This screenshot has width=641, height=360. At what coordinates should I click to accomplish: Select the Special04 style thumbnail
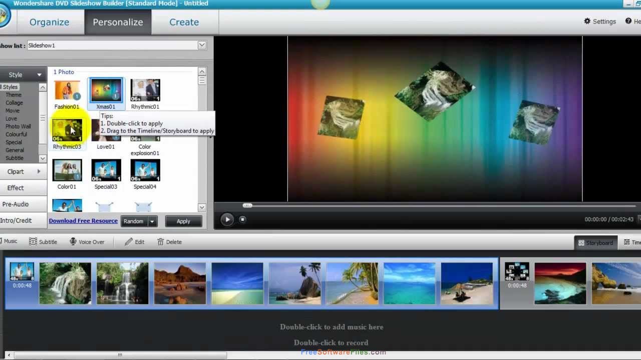(145, 171)
